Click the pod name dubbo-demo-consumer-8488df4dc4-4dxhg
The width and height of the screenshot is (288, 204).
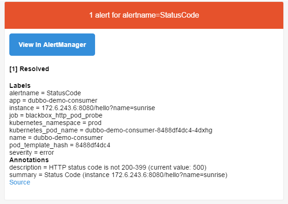(x=149, y=130)
